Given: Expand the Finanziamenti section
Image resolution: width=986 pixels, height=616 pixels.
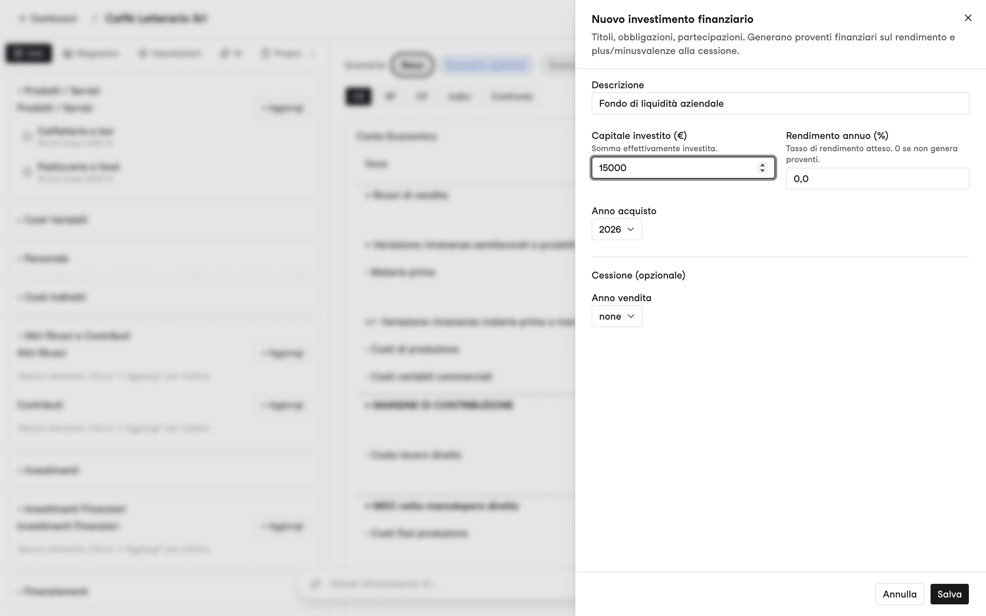Looking at the screenshot, I should pyautogui.click(x=53, y=591).
